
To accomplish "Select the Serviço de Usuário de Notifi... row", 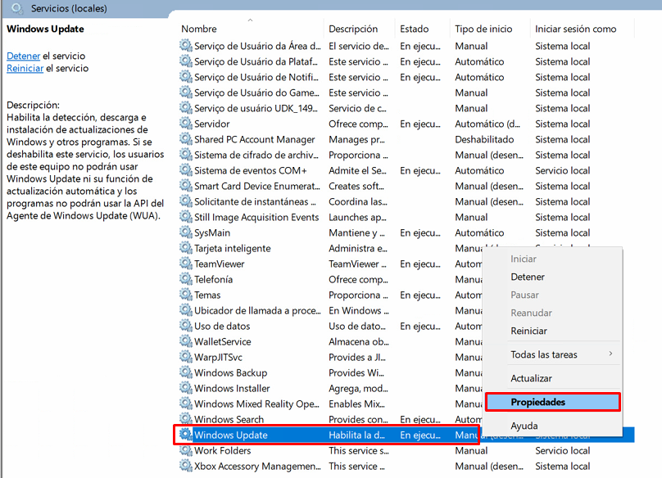I will 406,77.
